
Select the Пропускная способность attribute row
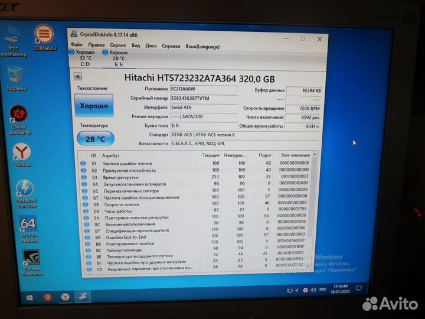pos(195,170)
